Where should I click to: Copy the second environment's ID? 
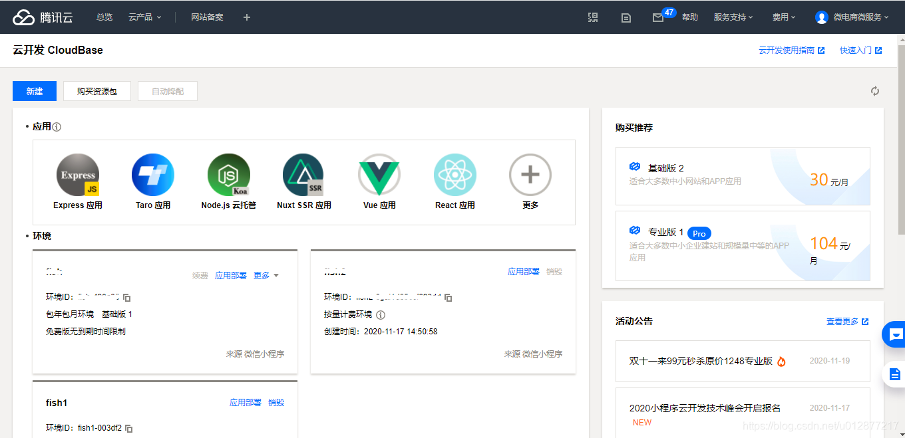tap(449, 298)
